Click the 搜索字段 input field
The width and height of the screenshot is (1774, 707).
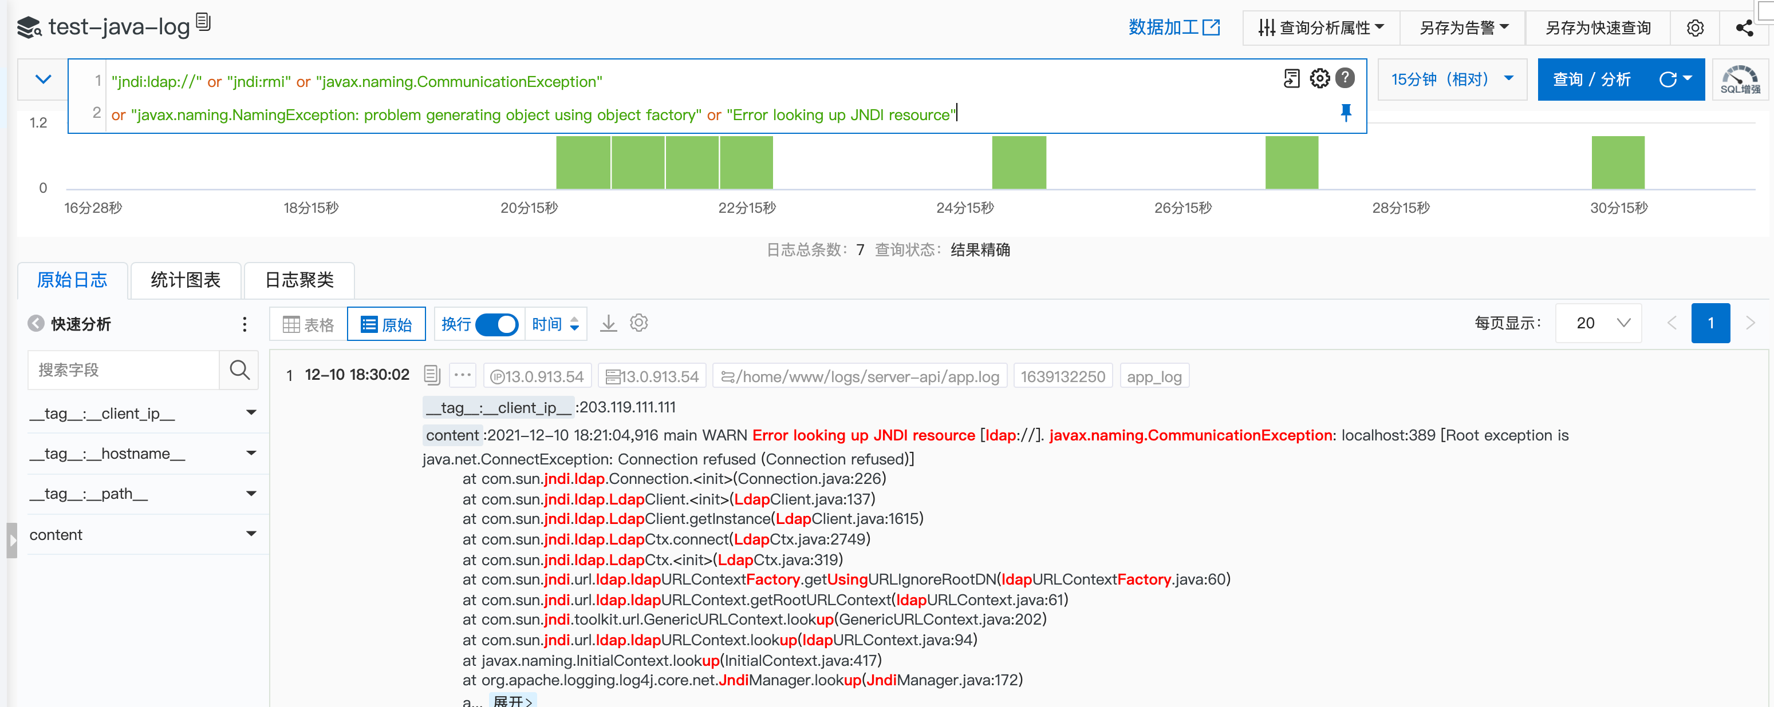[x=123, y=370]
